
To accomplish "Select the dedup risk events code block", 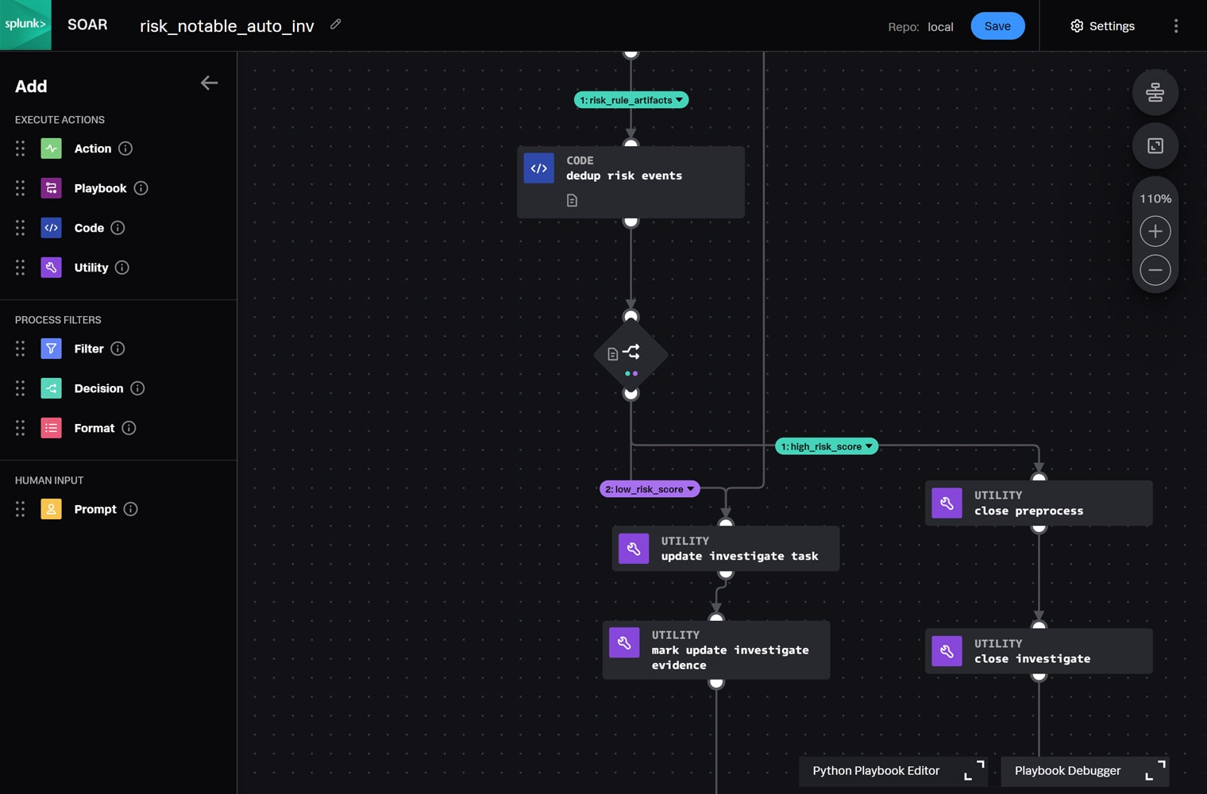I will [630, 182].
